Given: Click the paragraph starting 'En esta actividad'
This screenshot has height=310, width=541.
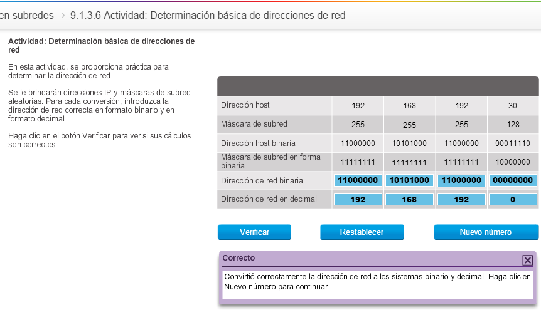Looking at the screenshot, I should coord(88,71).
